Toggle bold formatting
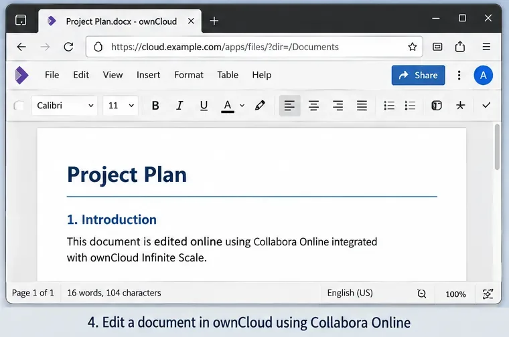This screenshot has height=337, width=509. click(x=155, y=106)
